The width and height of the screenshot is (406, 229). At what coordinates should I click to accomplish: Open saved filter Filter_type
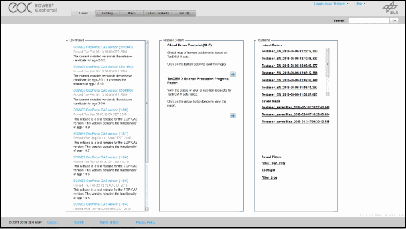[x=269, y=177]
